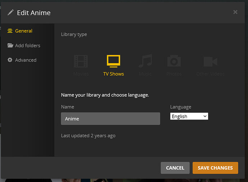Click into the library Name field containing Anime
Viewport: 248px width, 182px height.
pyautogui.click(x=110, y=119)
